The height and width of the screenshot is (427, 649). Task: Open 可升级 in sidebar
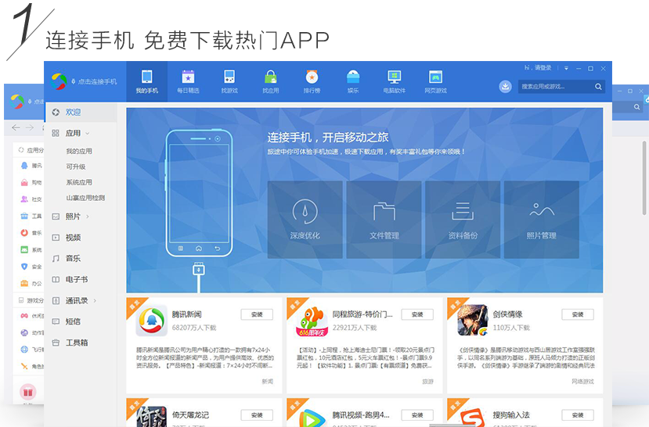click(76, 167)
